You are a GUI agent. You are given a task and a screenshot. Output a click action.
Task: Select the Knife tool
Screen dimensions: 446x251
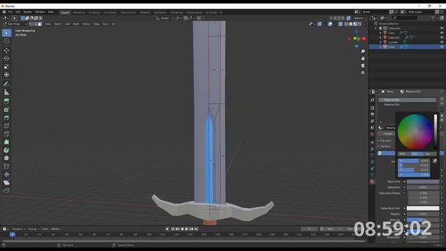[x=6, y=134]
